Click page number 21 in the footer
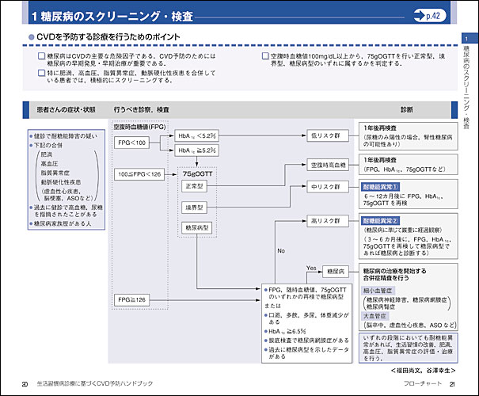The width and height of the screenshot is (479, 396). 452,384
